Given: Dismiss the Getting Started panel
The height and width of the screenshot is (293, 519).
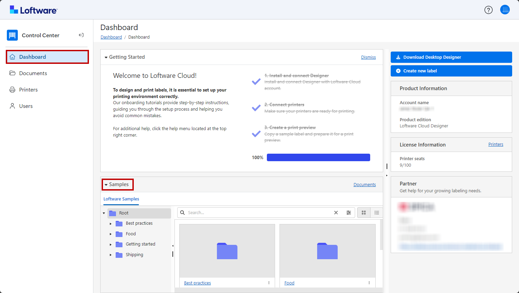Looking at the screenshot, I should point(368,57).
